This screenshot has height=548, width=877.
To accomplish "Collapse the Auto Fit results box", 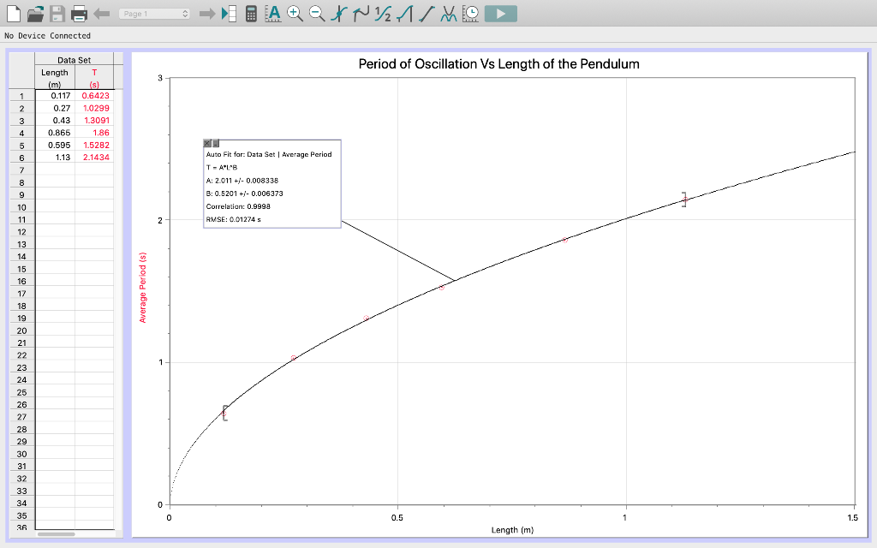I will (x=215, y=143).
